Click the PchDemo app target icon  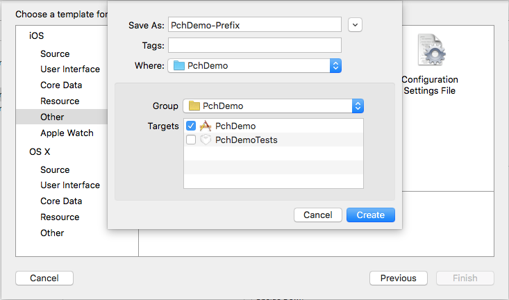point(206,126)
